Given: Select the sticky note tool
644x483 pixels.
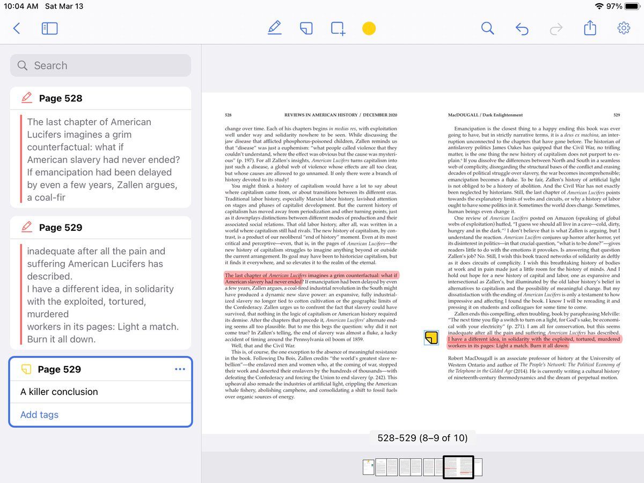Looking at the screenshot, I should tap(306, 28).
